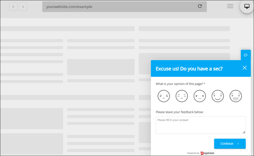
Task: Open the browser menu in the toolbar
Action: tap(230, 6)
